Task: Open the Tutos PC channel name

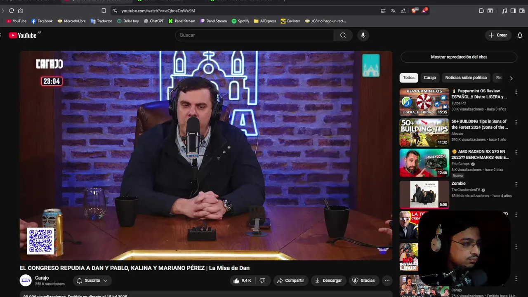Action: tap(459, 103)
